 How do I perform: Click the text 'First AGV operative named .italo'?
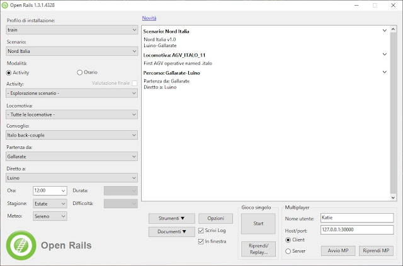(178, 63)
